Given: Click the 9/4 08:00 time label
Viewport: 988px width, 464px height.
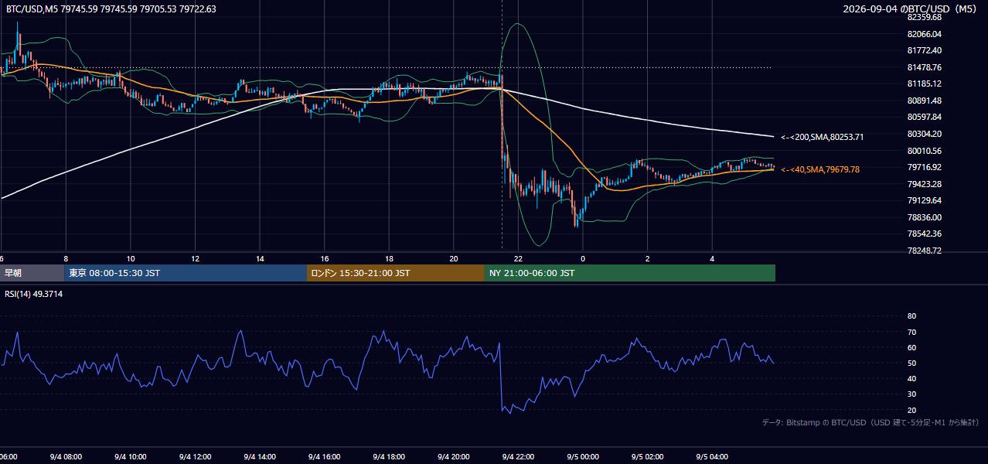Looking at the screenshot, I should point(65,457).
